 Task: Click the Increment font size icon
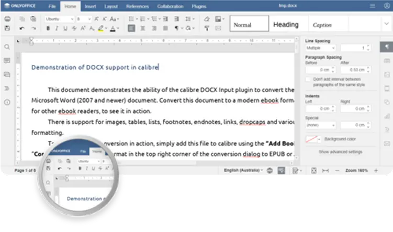(96, 19)
